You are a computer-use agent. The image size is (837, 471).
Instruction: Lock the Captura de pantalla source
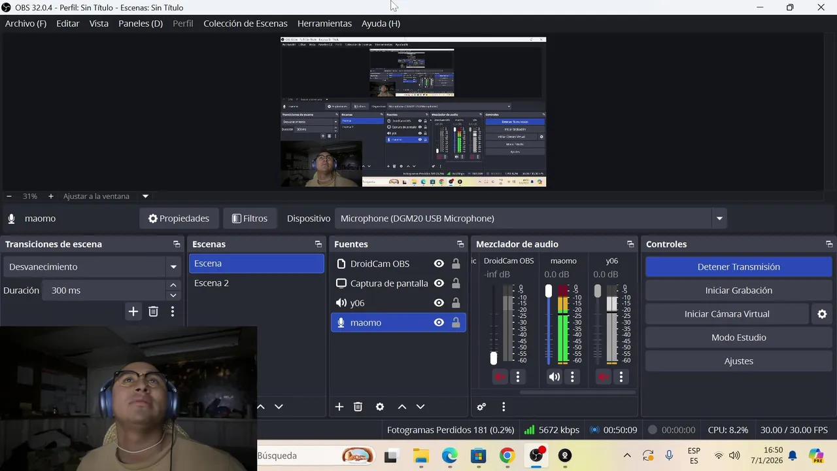click(456, 283)
